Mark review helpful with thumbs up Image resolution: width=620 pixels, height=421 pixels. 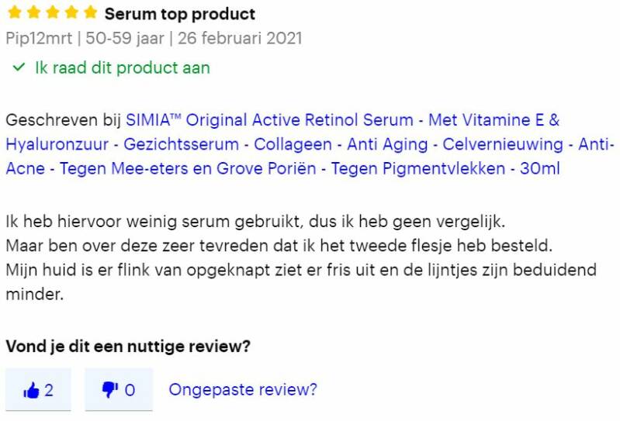tap(38, 389)
